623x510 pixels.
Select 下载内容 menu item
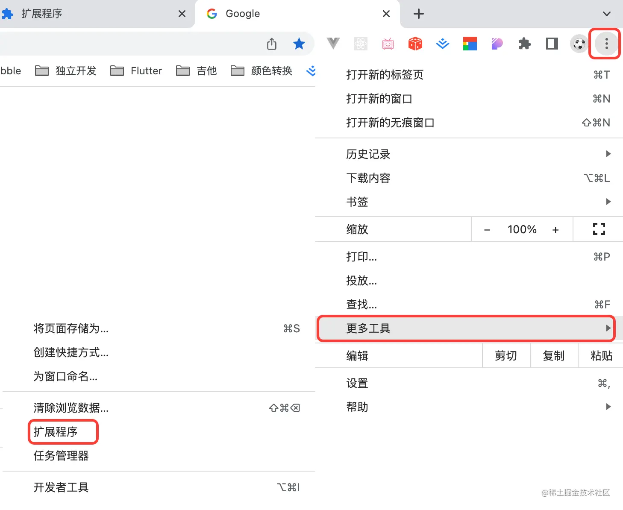[469, 178]
